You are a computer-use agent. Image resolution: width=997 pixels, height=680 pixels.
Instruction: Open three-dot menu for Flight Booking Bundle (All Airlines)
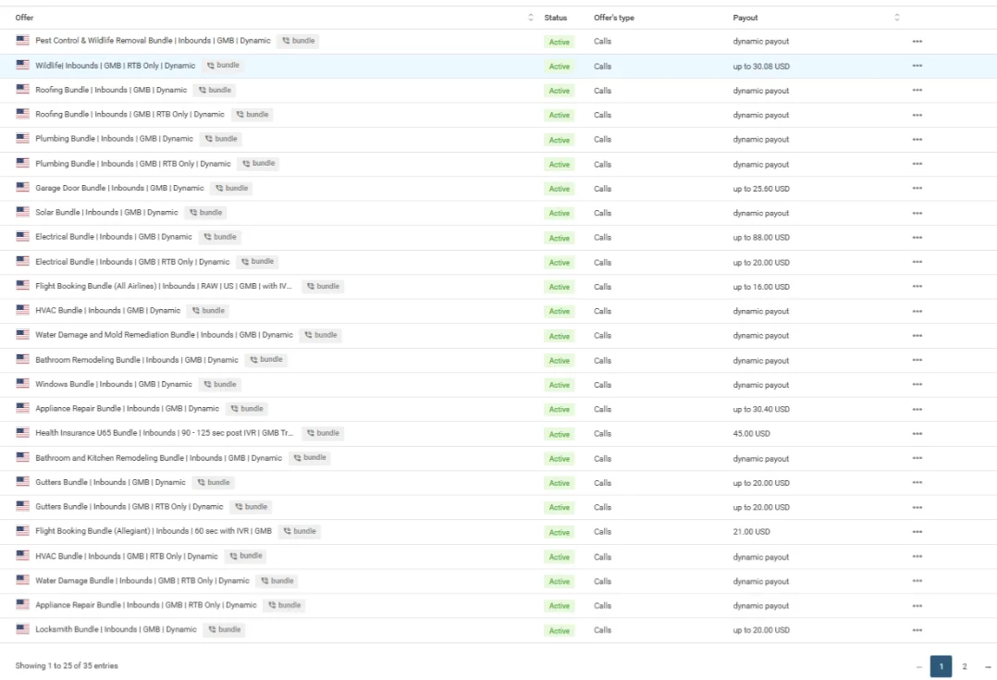coord(917,286)
